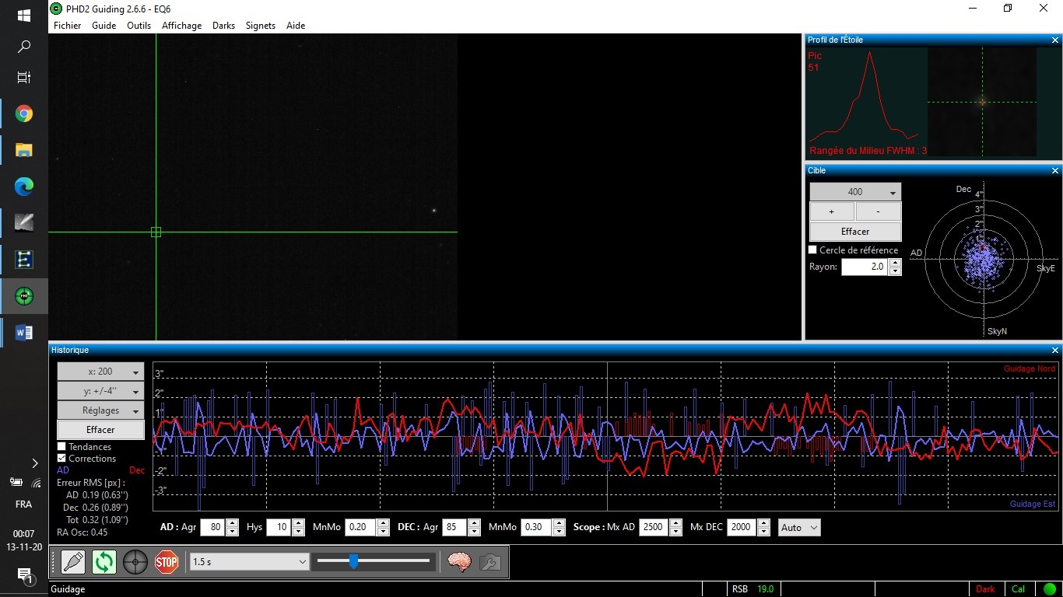Open Microsoft Word from the taskbar
Screen dimensions: 1063x597
tap(24, 333)
